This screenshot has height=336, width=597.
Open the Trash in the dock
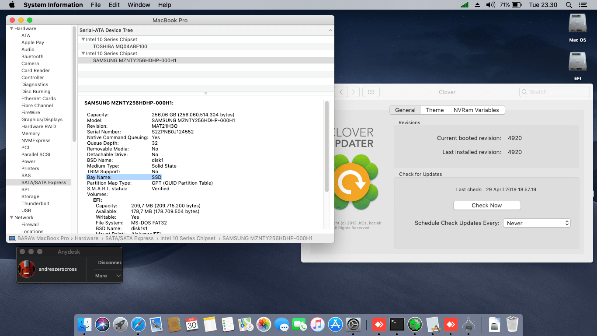point(512,324)
